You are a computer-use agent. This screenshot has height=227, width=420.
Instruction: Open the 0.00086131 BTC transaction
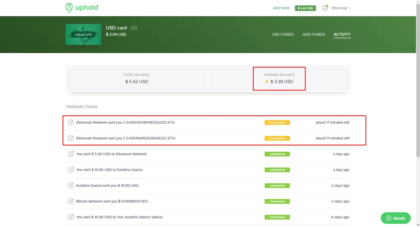coord(208,201)
